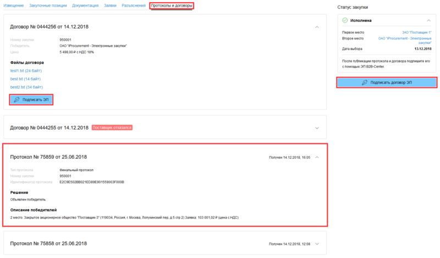The height and width of the screenshot is (258, 440).
Task: Open the Извещение tab
Action: [14, 5]
